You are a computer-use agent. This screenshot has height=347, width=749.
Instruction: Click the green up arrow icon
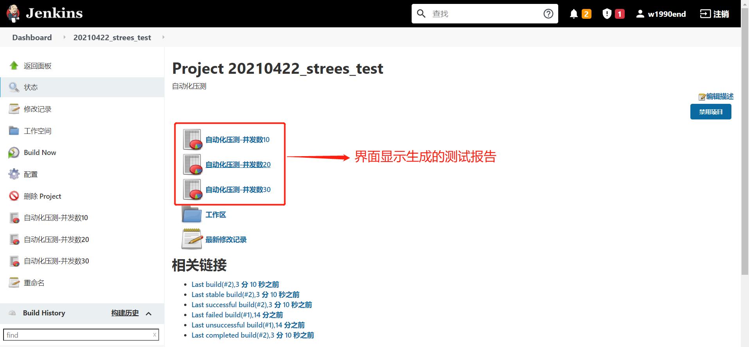14,66
